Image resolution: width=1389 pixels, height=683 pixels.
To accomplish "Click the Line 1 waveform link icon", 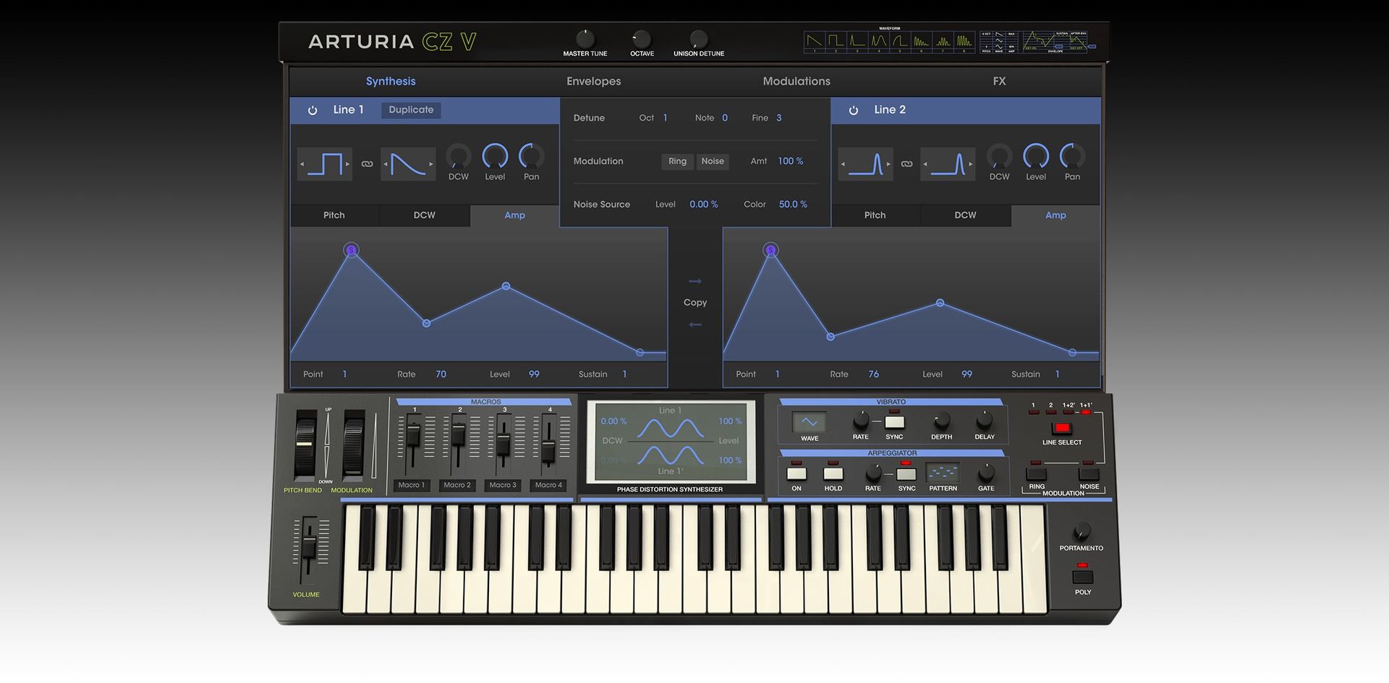I will tap(367, 164).
